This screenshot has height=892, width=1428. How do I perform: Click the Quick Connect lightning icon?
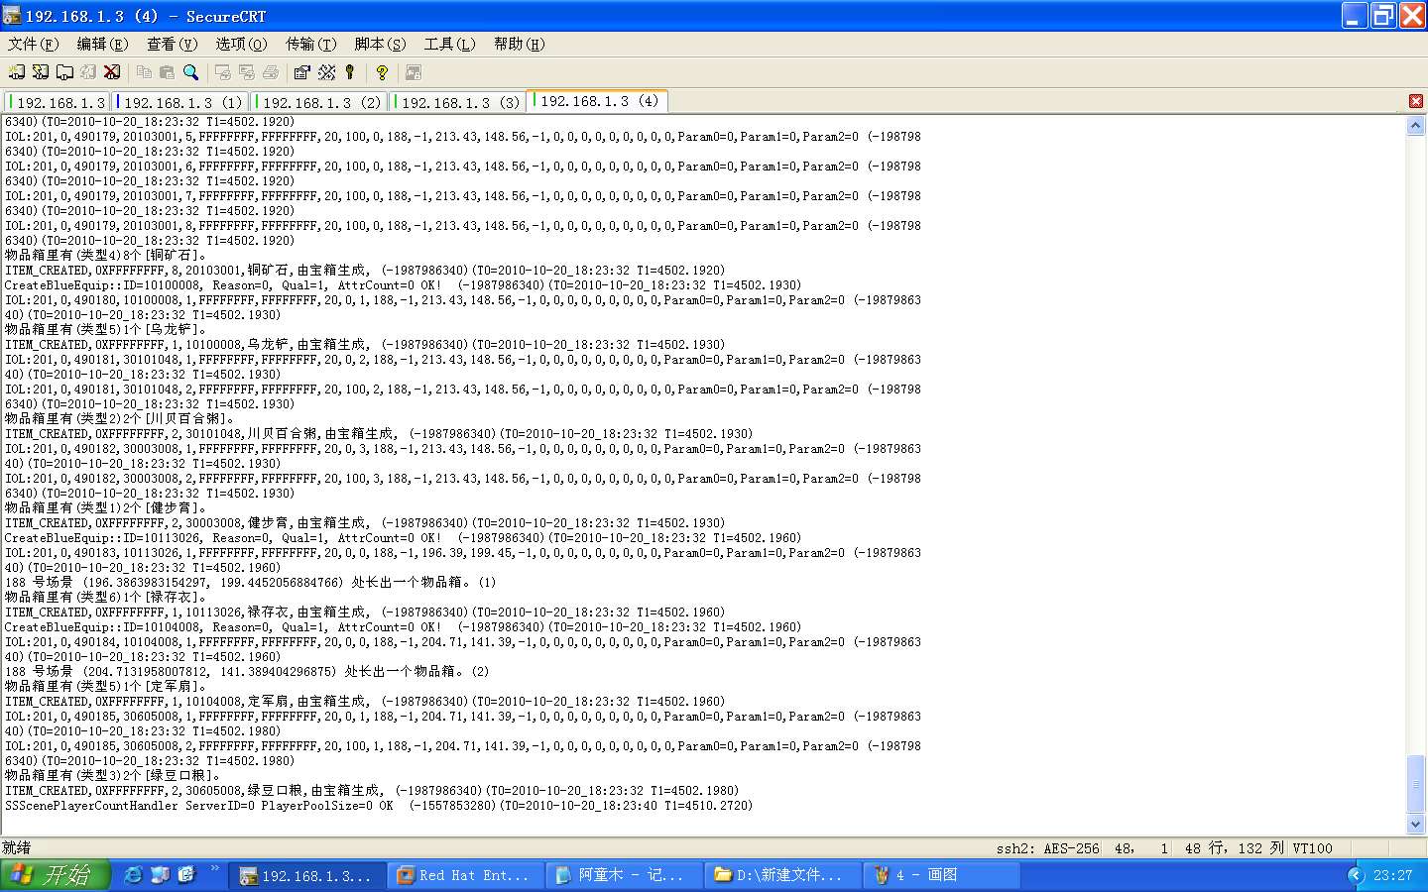(41, 72)
